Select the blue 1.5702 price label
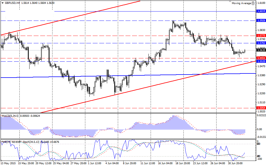This screenshot has width=266, height=165. click(x=261, y=43)
